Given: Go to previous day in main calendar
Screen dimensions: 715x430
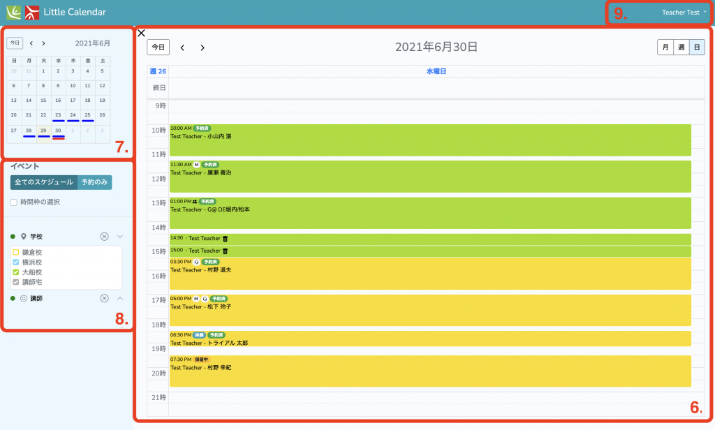Looking at the screenshot, I should tap(183, 47).
